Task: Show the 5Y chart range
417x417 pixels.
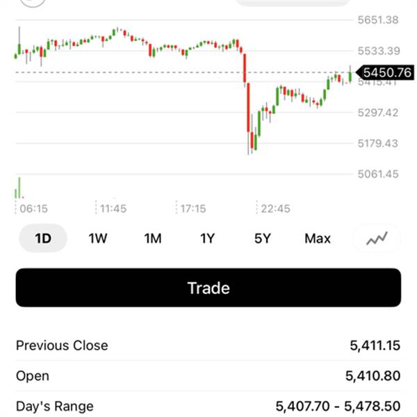Action: click(x=262, y=238)
